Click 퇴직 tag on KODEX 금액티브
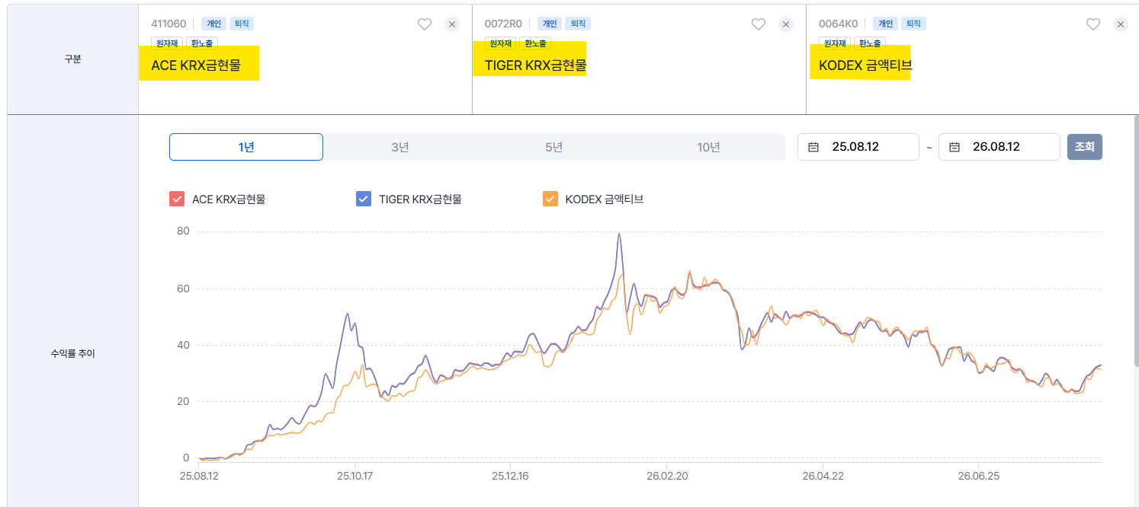Viewport: 1139px width, 507px height. pos(913,24)
